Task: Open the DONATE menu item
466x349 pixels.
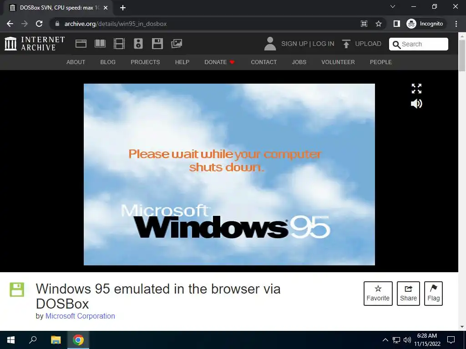Action: click(x=219, y=62)
